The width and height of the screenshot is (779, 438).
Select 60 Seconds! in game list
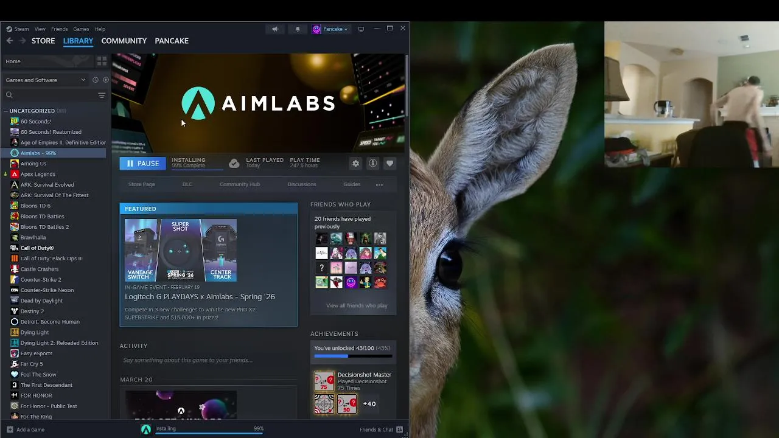tap(35, 121)
